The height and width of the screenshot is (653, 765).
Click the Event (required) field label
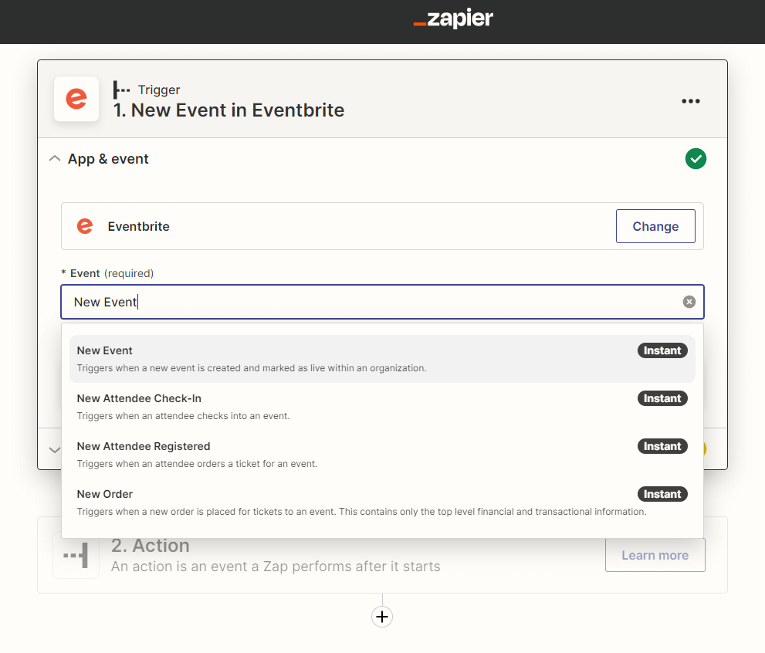[x=108, y=273]
